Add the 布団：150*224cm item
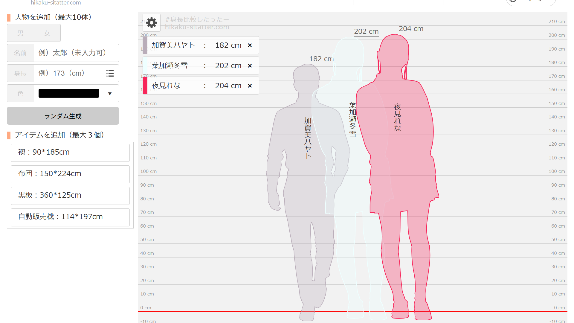The width and height of the screenshot is (574, 323). 70,174
